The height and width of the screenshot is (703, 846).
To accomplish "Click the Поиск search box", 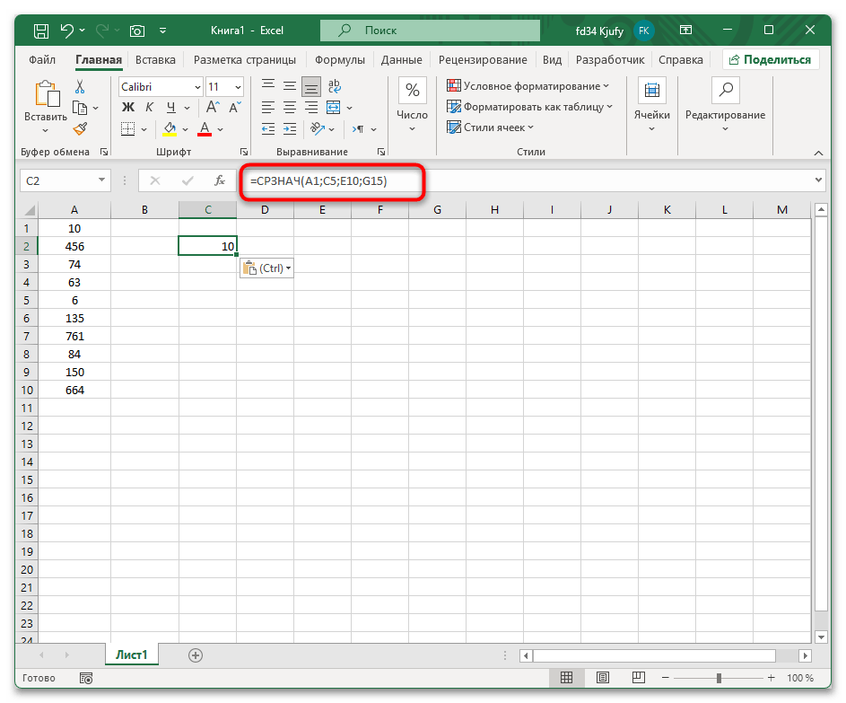I will coord(430,31).
